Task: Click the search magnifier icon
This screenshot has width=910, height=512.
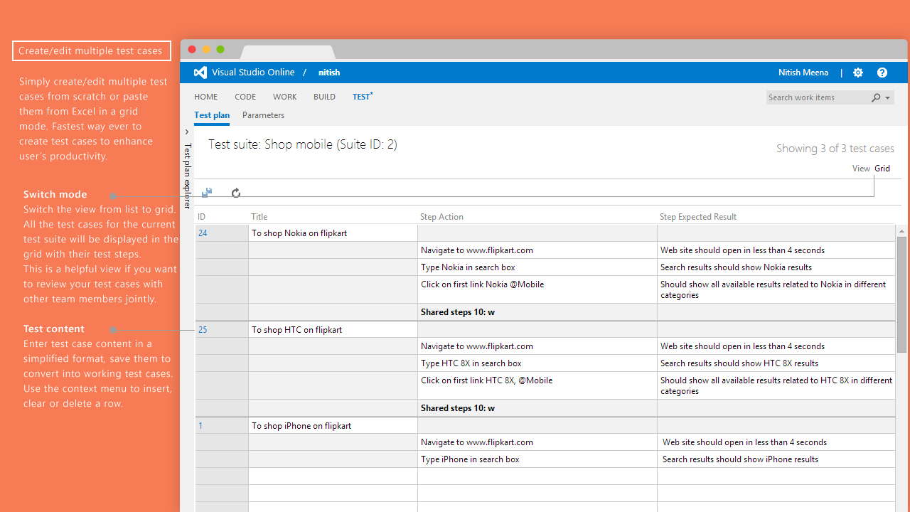Action: 876,97
